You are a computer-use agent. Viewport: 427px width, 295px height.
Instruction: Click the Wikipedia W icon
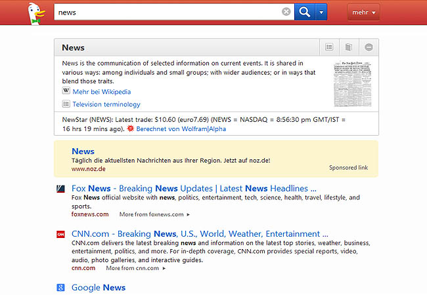[66, 90]
